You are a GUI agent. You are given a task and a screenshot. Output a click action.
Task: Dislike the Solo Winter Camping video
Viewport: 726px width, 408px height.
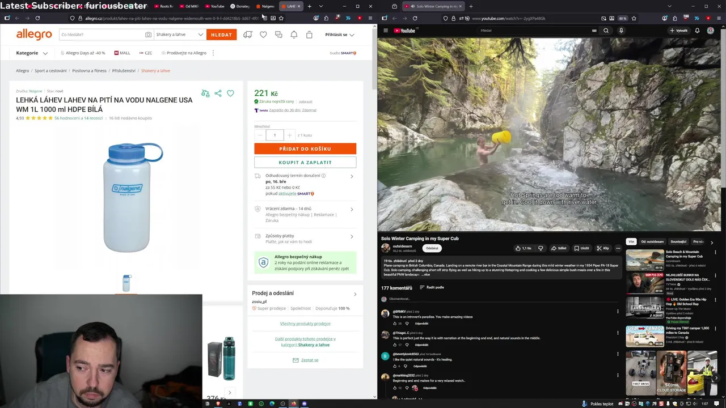click(541, 248)
